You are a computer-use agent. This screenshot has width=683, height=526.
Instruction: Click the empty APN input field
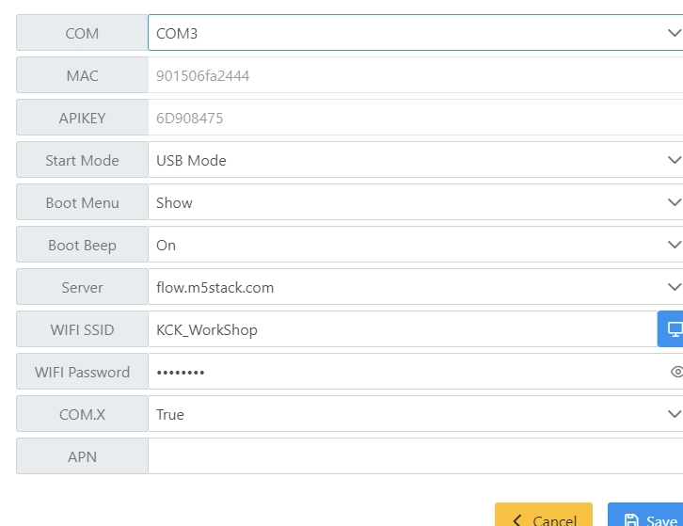point(414,456)
